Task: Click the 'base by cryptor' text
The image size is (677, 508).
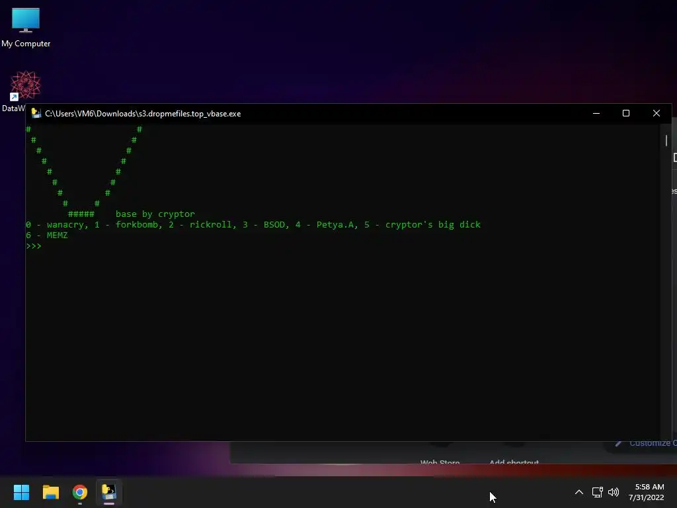Action: (155, 214)
